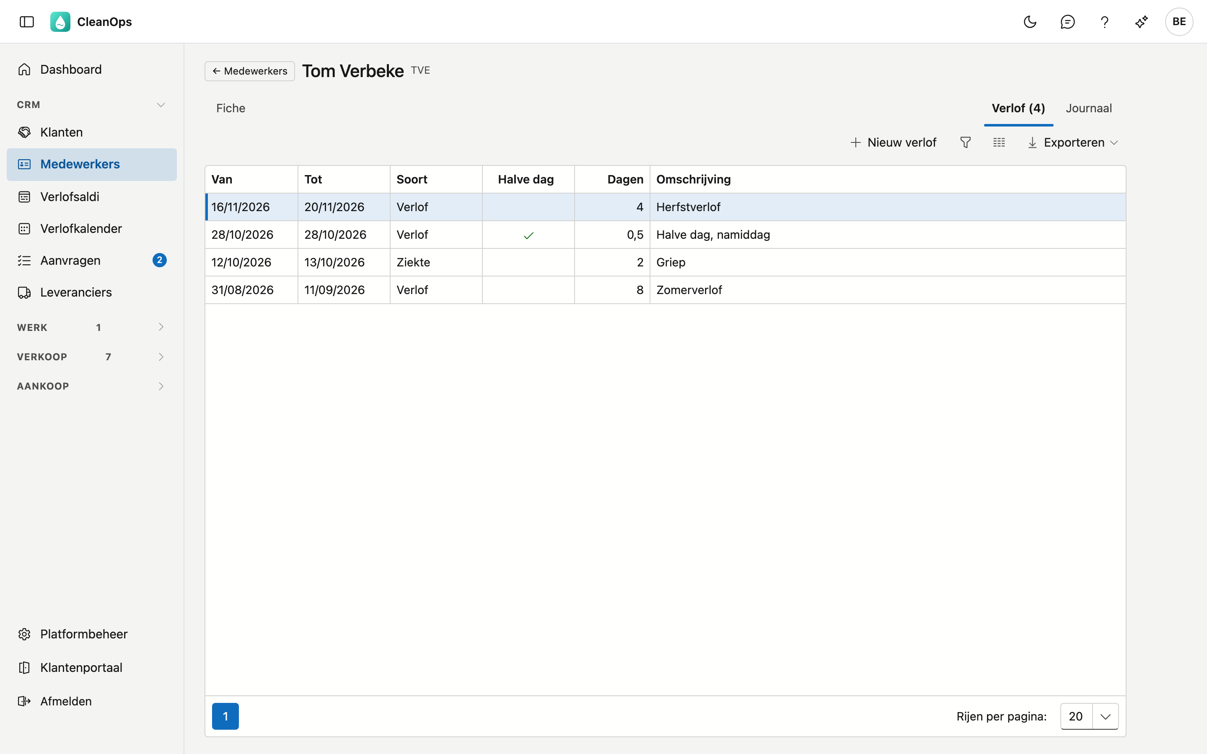Switch to the Fiche tab
This screenshot has width=1207, height=754.
pos(231,108)
